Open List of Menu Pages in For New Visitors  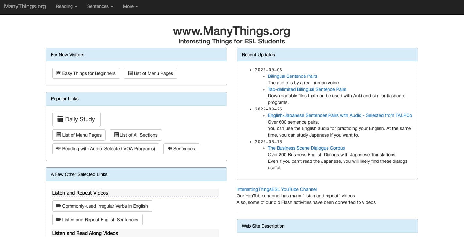click(x=151, y=73)
